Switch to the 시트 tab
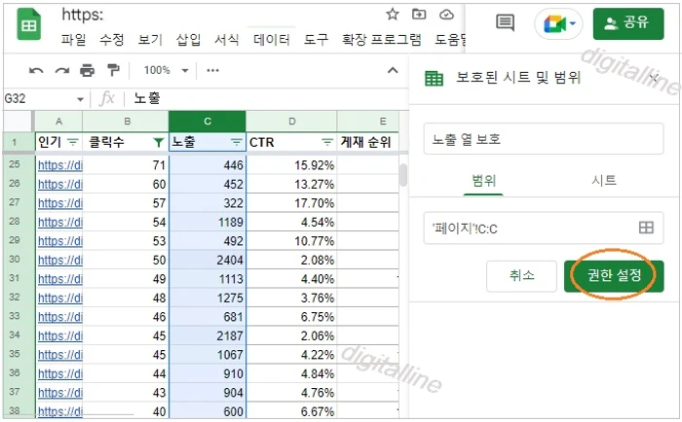This screenshot has height=422, width=682. coord(604,181)
